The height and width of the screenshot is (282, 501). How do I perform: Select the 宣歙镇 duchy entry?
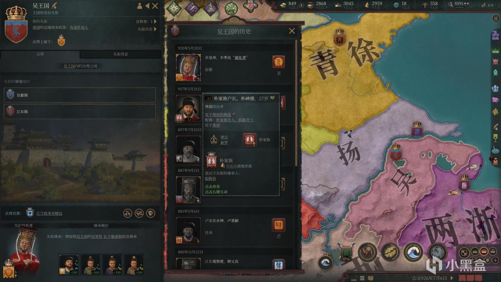click(80, 95)
